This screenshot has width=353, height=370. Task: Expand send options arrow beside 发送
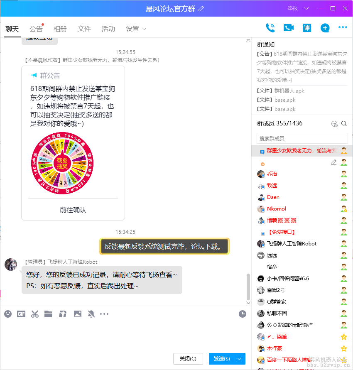[240, 359]
